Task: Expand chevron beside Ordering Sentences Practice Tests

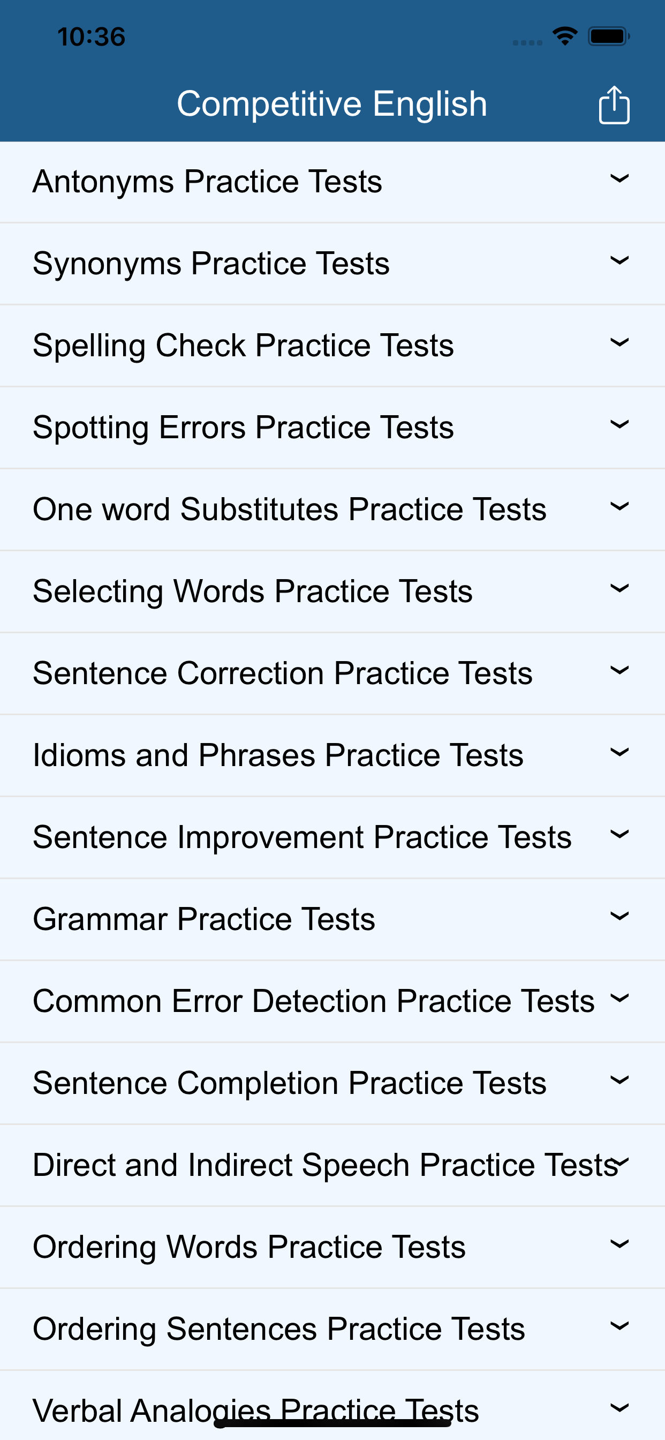Action: [x=619, y=1326]
